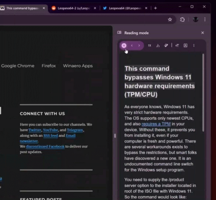Viewport: 216px width, 200px height.
Task: Open the Extensions puzzle icon
Action: (182, 19)
